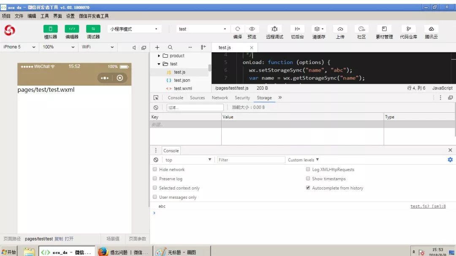
Task: Open the 项目 menu
Action: pyautogui.click(x=6, y=16)
